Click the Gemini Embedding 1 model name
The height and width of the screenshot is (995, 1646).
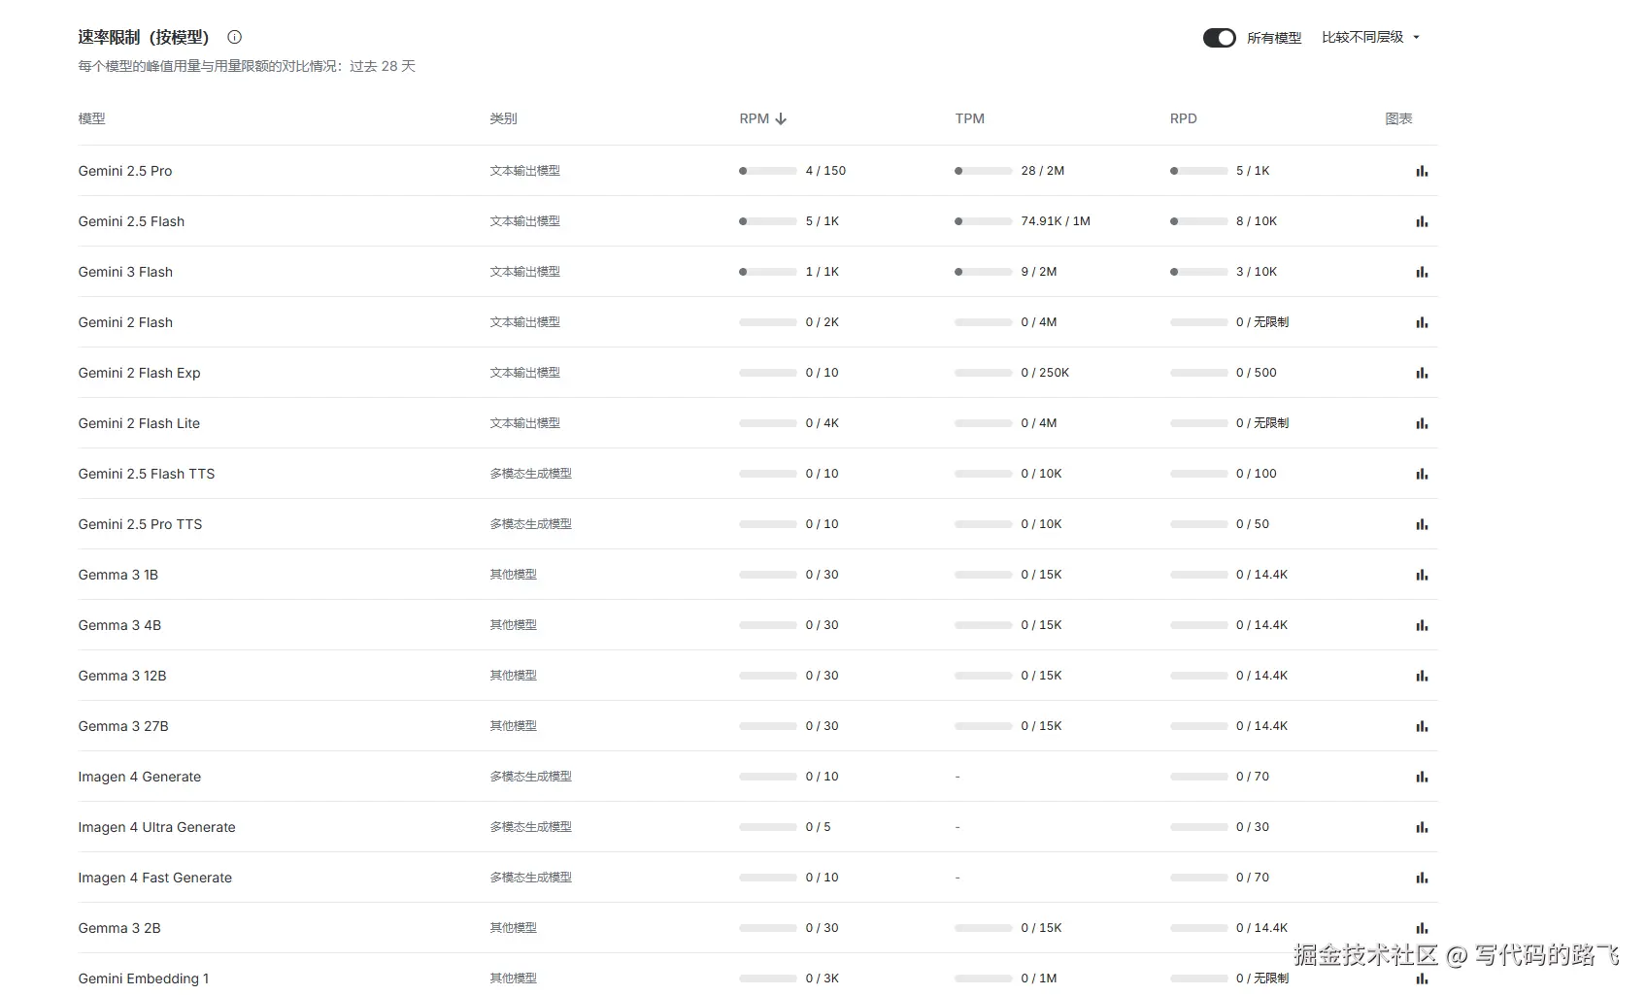144,978
